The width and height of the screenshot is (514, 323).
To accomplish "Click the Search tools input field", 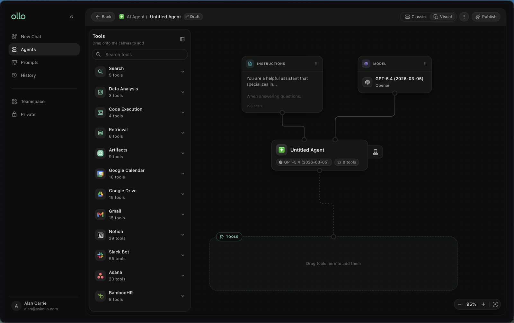I will coord(140,55).
